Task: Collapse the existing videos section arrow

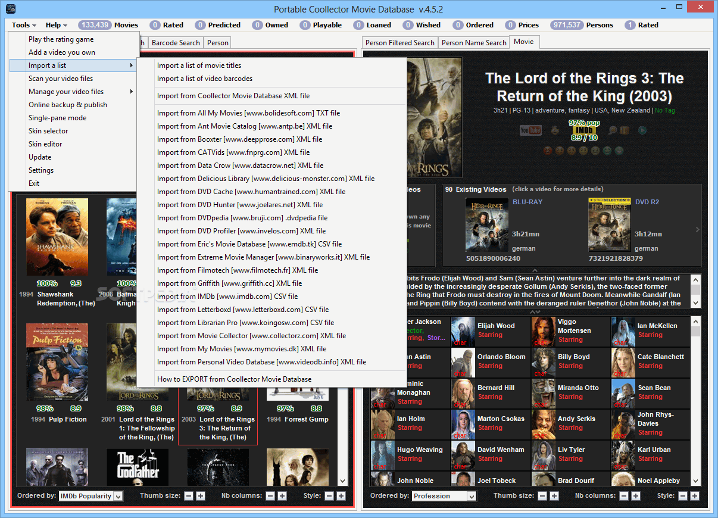Action: click(x=535, y=270)
